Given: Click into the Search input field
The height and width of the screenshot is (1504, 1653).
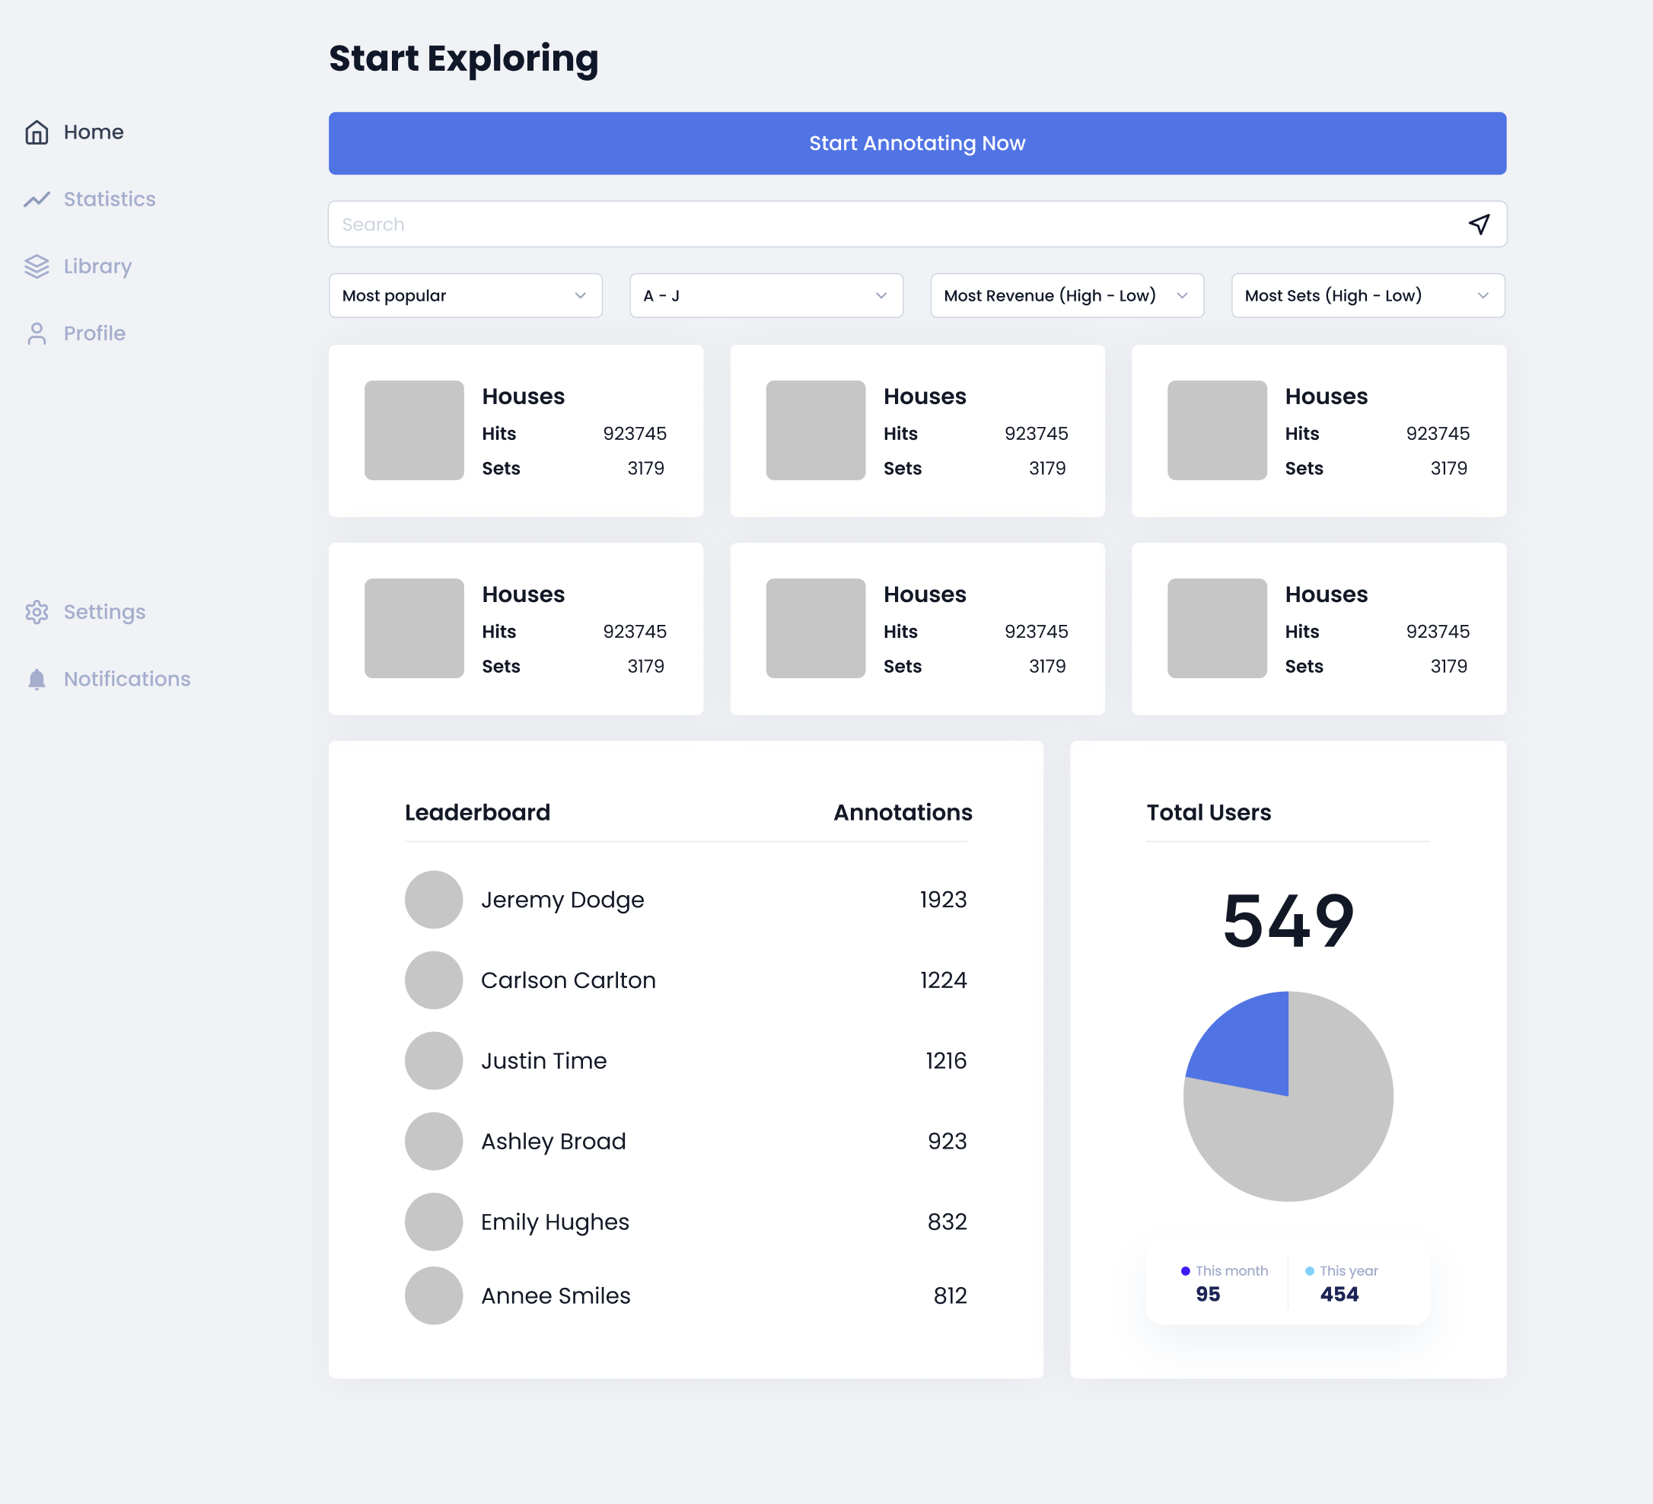Looking at the screenshot, I should [893, 224].
